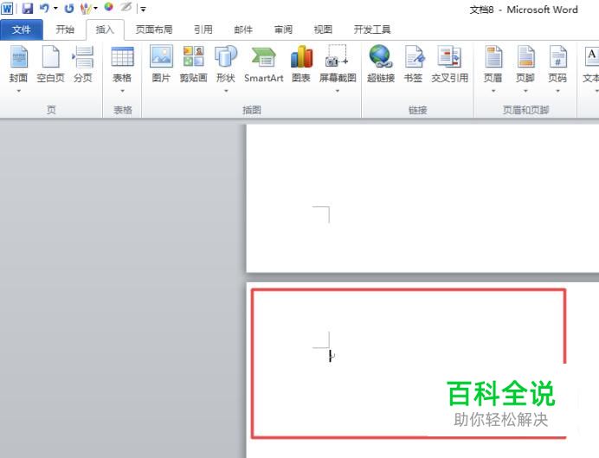Insert a picture with 图片
This screenshot has height=458, width=599.
pyautogui.click(x=161, y=64)
